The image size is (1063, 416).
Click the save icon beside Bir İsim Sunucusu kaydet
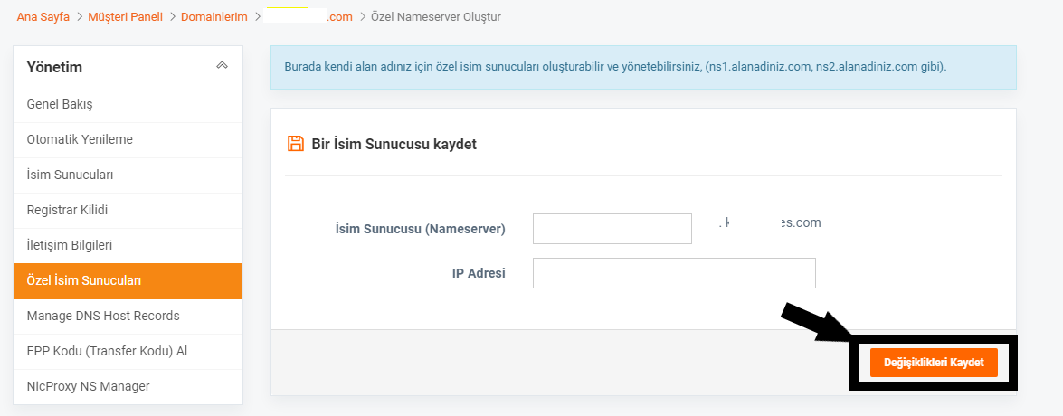click(296, 144)
